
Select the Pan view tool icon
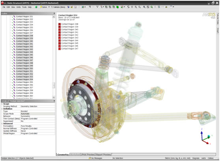(x=132, y=7)
